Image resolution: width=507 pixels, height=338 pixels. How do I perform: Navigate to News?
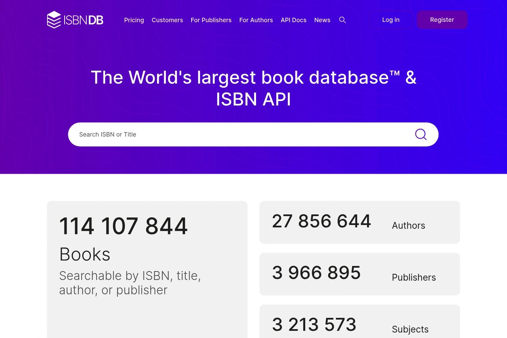point(322,20)
